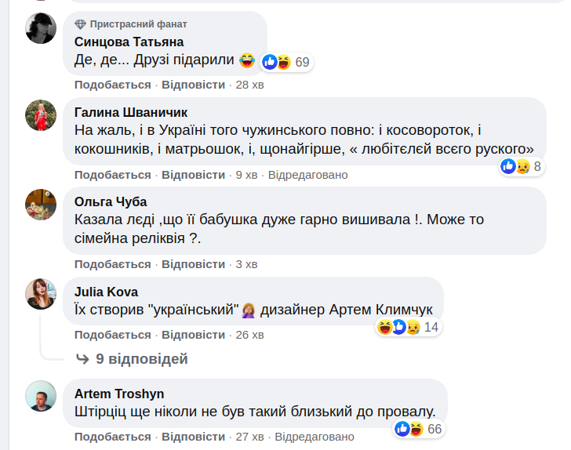Viewport: 571px width, 450px height.
Task: Open Julia Kova's profile name link
Action: (x=106, y=291)
